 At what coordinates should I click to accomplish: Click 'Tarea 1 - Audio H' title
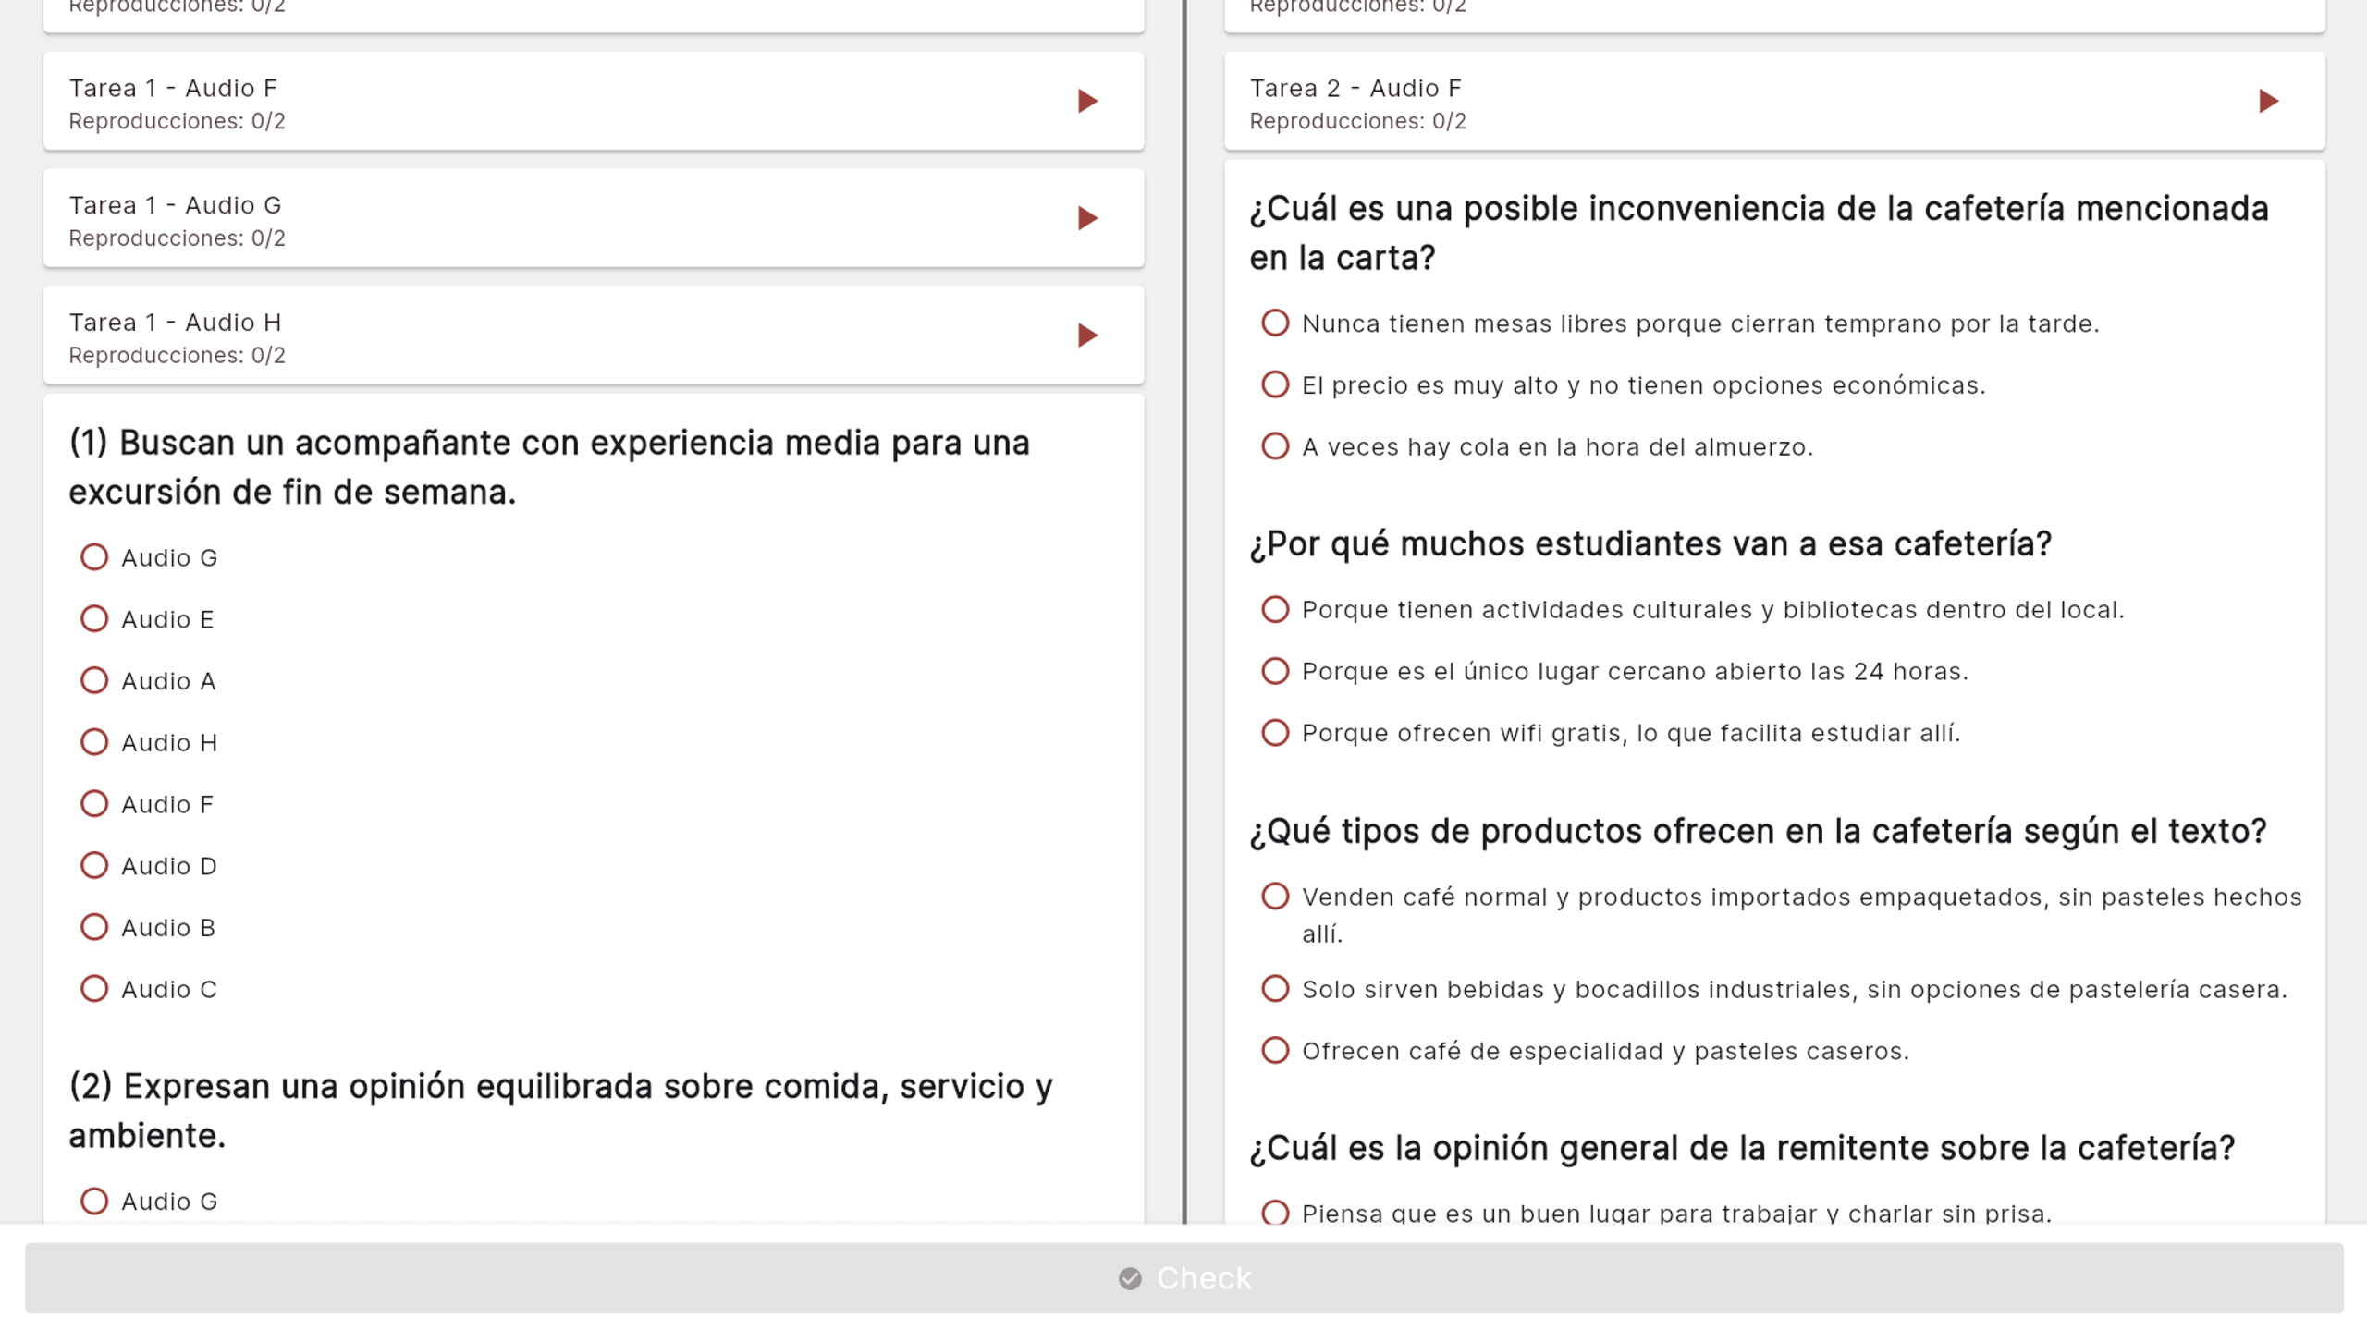(x=175, y=323)
